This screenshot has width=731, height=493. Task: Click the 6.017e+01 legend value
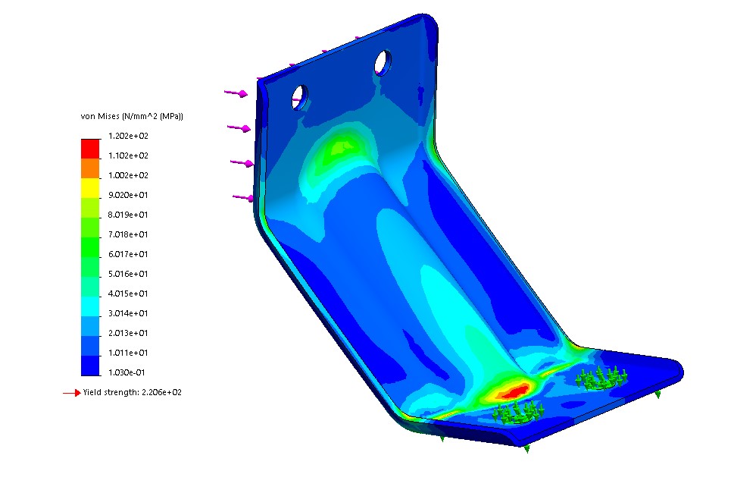click(x=128, y=254)
